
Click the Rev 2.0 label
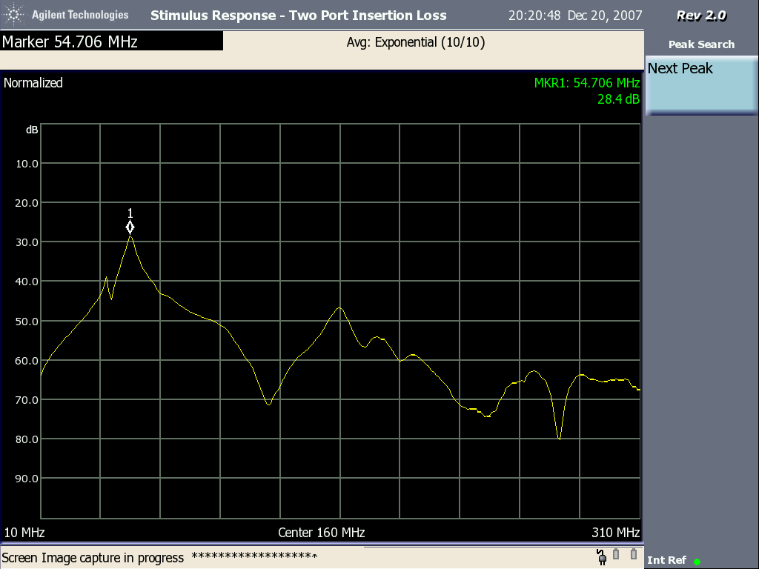pyautogui.click(x=701, y=16)
